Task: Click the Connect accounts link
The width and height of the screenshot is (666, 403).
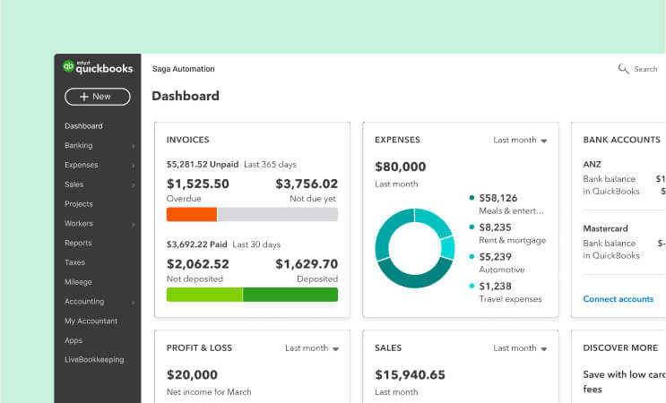Action: [x=618, y=299]
